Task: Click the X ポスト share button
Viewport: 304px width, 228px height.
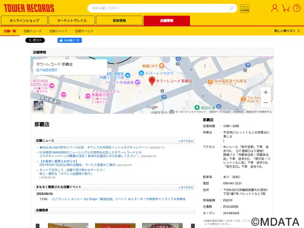Action: 35,40
